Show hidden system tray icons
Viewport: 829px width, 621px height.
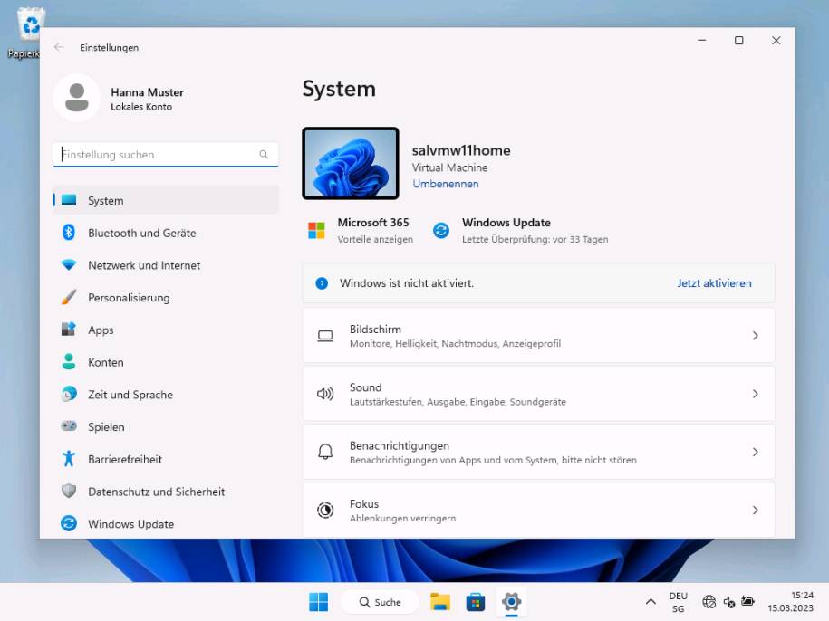pos(651,602)
